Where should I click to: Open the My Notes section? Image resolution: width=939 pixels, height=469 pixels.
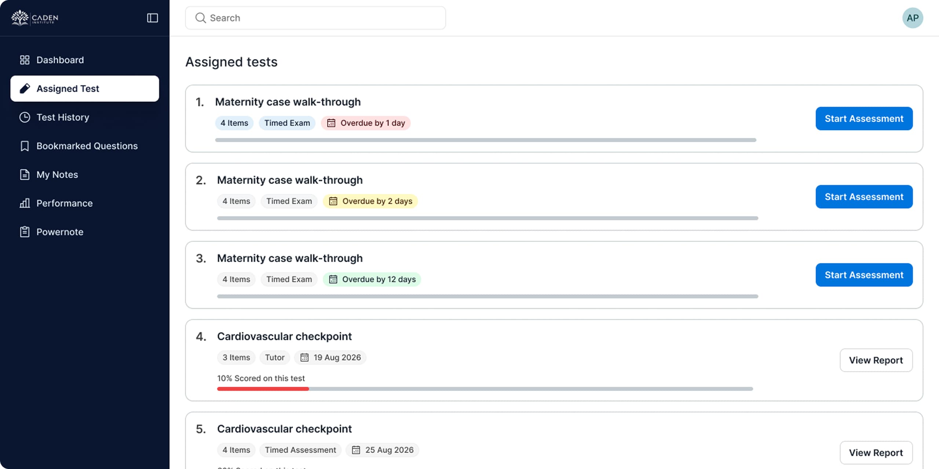(85, 174)
